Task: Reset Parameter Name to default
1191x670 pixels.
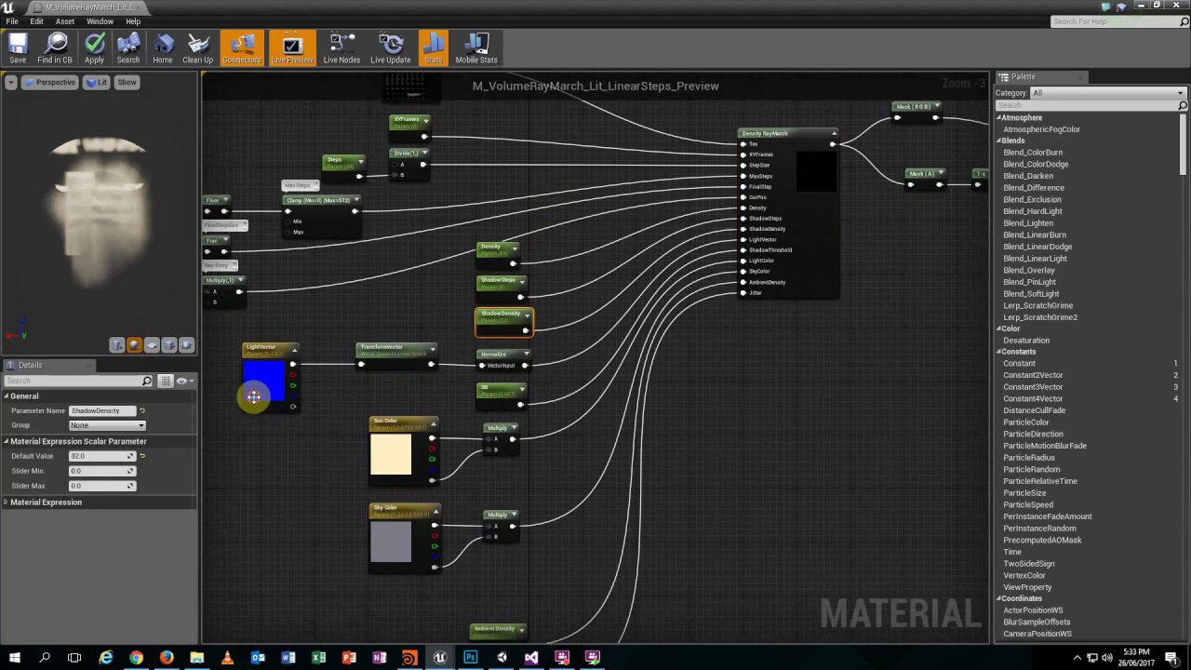Action: click(142, 410)
